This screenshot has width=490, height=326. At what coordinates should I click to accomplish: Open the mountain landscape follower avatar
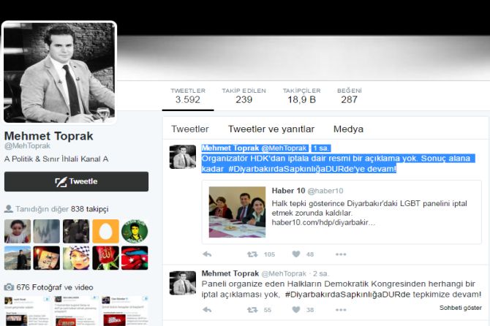[18, 258]
